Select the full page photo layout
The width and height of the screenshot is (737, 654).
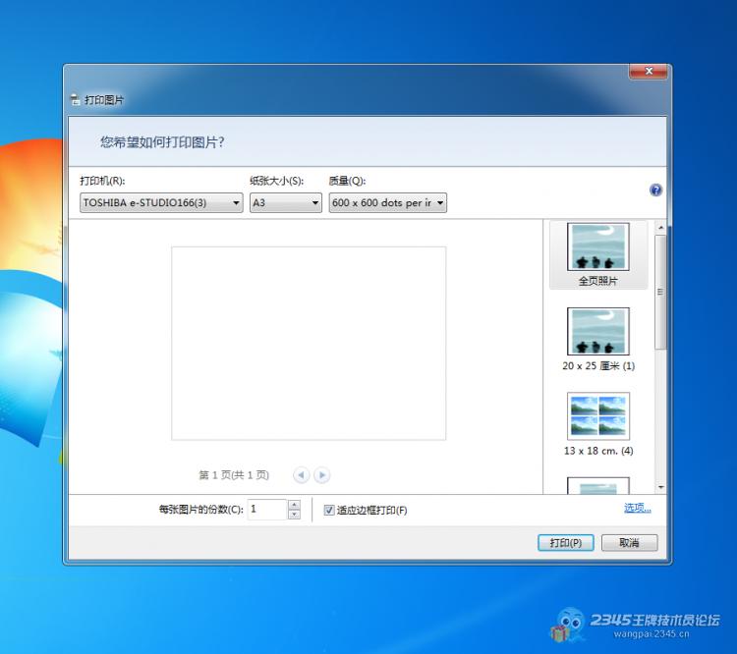click(598, 254)
